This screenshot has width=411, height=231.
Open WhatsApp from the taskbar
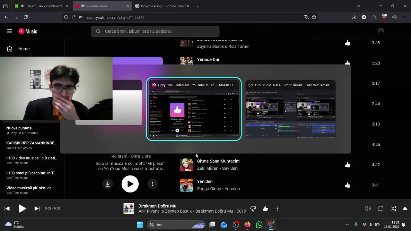pyautogui.click(x=259, y=225)
